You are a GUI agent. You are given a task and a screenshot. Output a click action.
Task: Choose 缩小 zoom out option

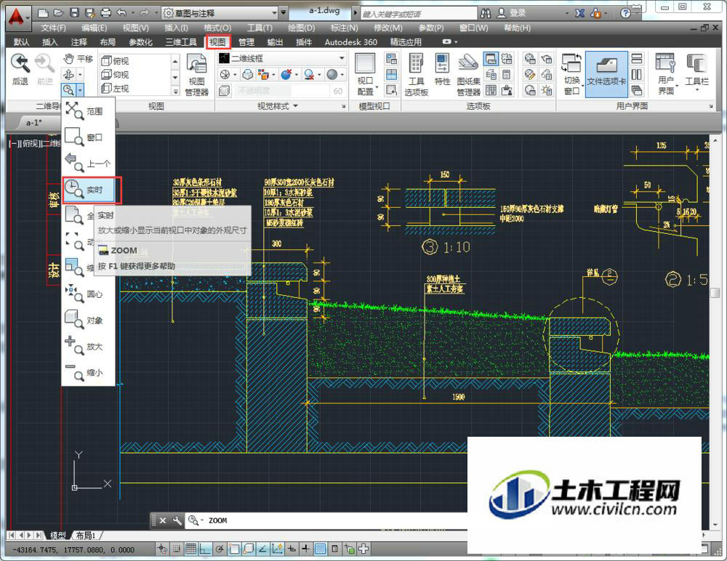[x=88, y=372]
